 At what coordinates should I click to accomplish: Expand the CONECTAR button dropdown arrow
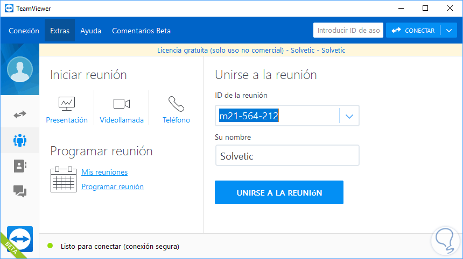coord(449,31)
